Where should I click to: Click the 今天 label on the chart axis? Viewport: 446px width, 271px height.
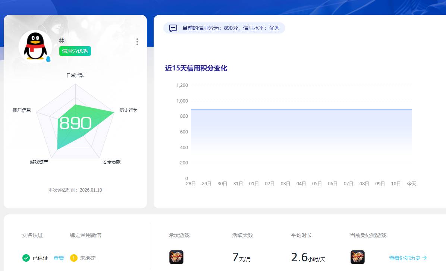pyautogui.click(x=412, y=183)
